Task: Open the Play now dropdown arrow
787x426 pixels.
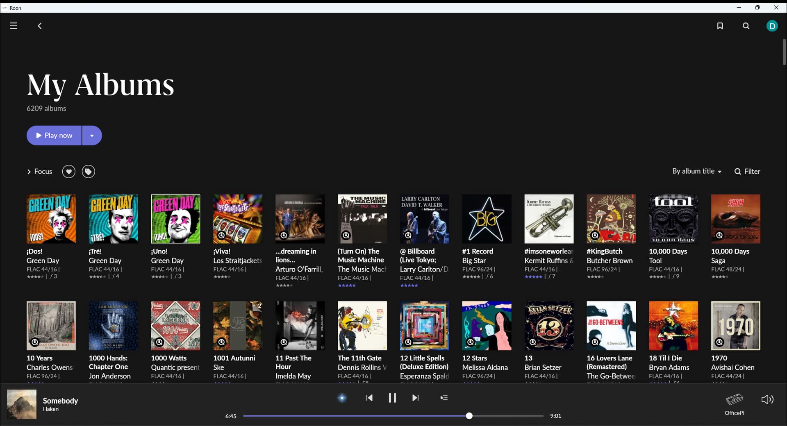Action: [92, 136]
